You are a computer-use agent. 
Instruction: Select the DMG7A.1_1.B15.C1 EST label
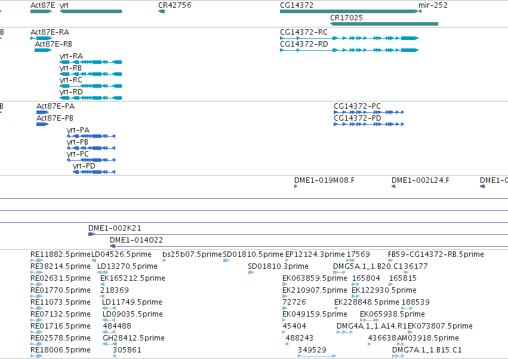[427, 350]
